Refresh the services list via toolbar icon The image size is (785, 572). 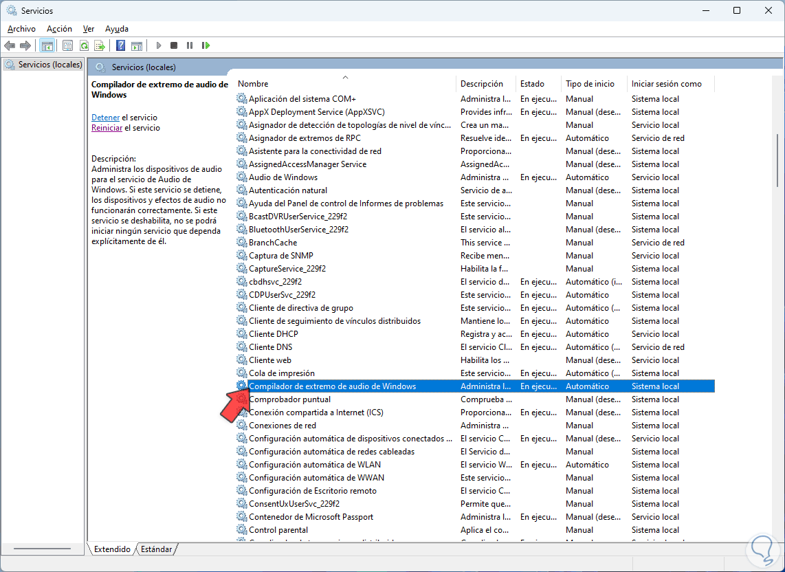84,45
